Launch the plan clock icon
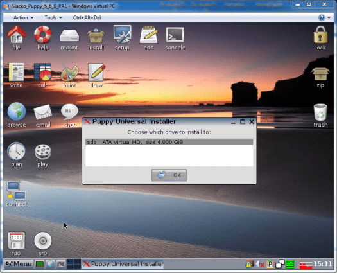The height and width of the screenshot is (273, 337). click(16, 151)
